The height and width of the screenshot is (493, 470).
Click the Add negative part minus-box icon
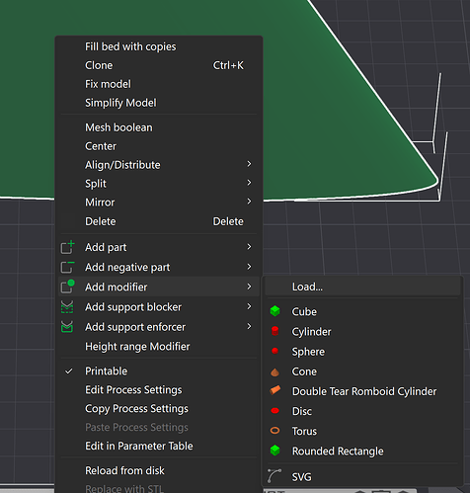[x=67, y=267]
